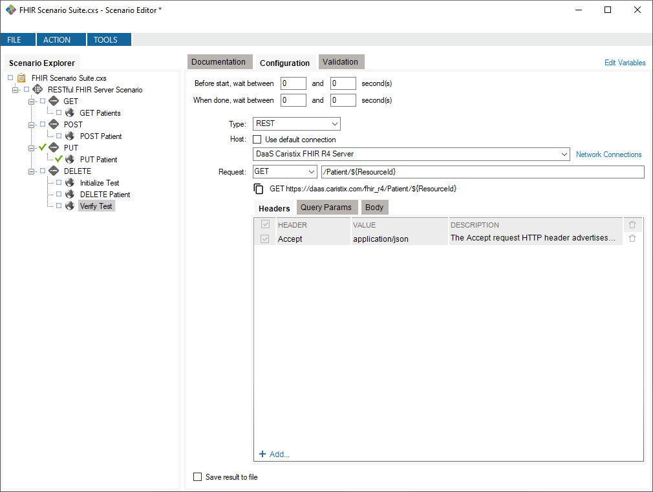This screenshot has height=492, width=653.
Task: Click the request path input field
Action: [453, 171]
